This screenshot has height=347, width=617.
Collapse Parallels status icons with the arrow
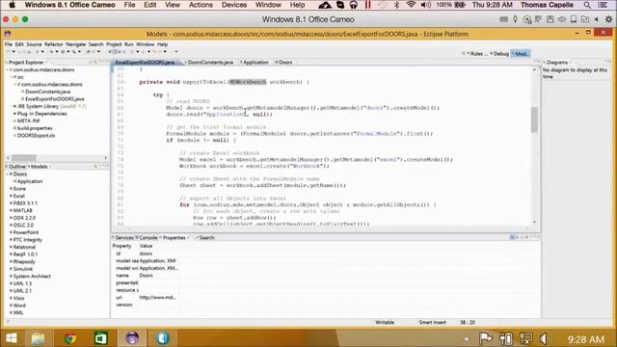click(596, 19)
